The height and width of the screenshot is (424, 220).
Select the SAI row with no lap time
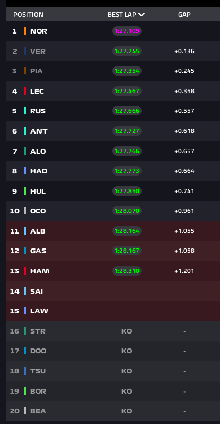click(x=113, y=291)
